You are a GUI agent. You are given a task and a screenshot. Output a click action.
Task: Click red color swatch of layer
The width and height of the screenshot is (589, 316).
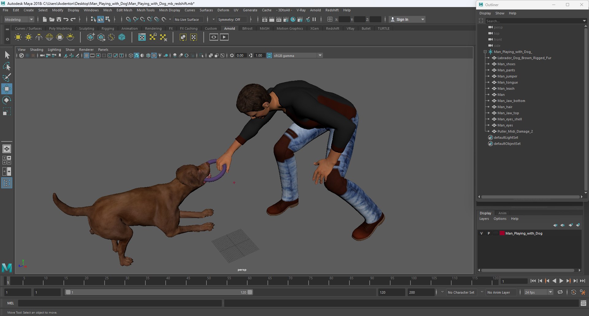[x=502, y=233]
